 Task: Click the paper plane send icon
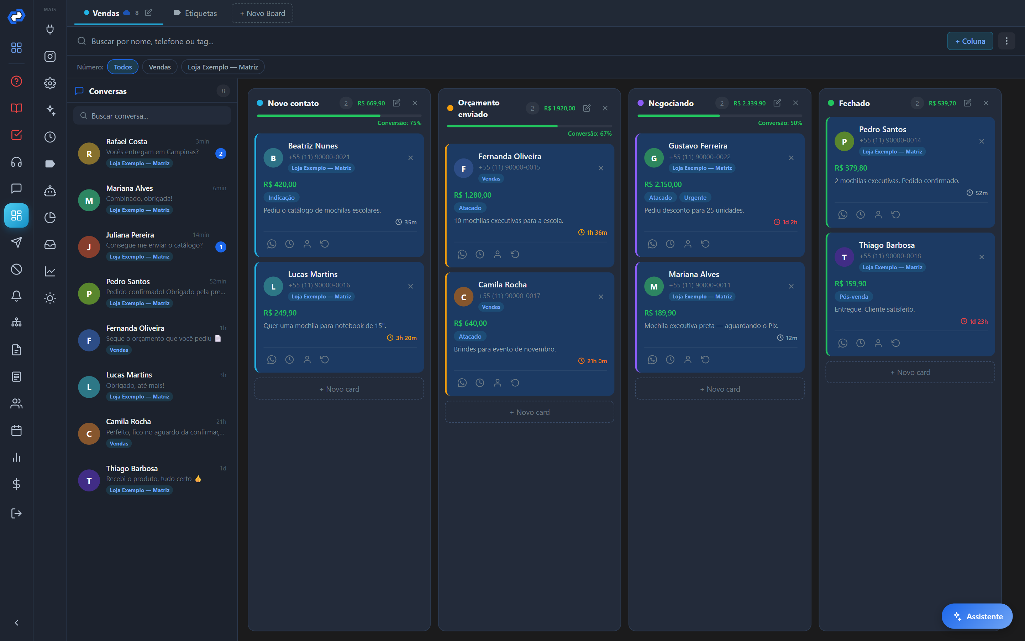(16, 242)
